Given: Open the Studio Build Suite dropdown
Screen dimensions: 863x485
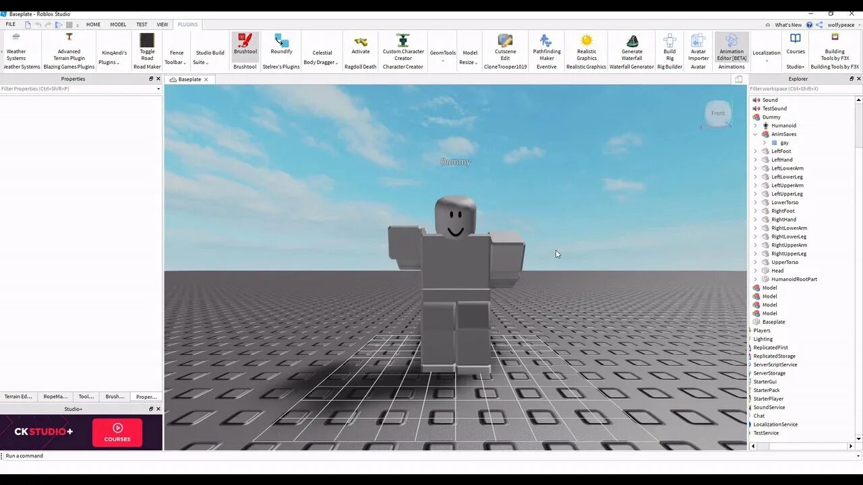Looking at the screenshot, I should click(210, 57).
